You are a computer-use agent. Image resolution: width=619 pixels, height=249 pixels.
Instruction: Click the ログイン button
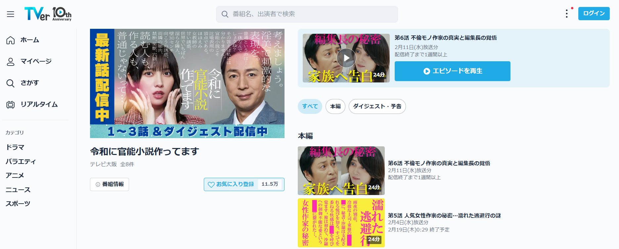(x=594, y=14)
